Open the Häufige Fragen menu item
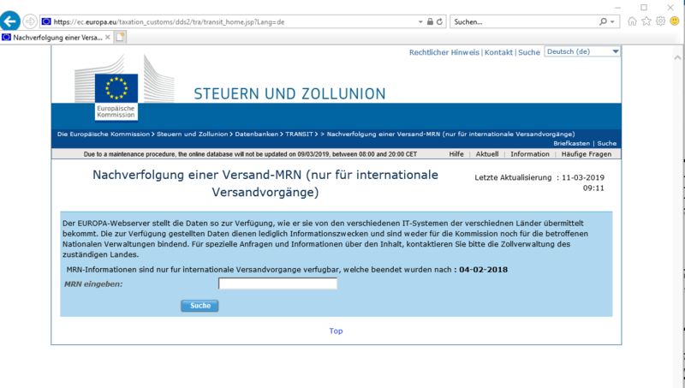The height and width of the screenshot is (388, 685). [587, 154]
